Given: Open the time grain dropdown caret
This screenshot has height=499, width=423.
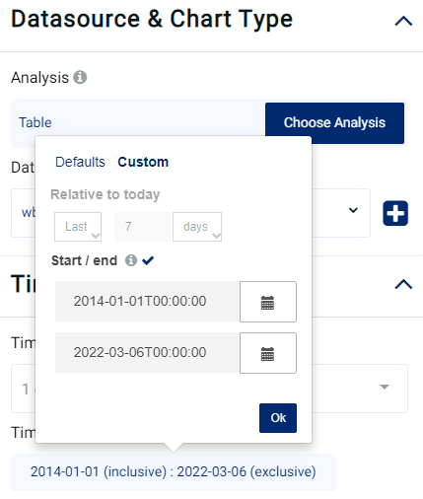Looking at the screenshot, I should (385, 387).
